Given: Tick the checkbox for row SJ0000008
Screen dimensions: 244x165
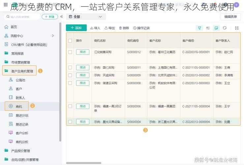Looking at the screenshot, I should [70, 83].
